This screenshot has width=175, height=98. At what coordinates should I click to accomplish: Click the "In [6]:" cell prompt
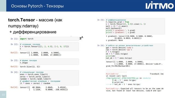tap(101, 45)
